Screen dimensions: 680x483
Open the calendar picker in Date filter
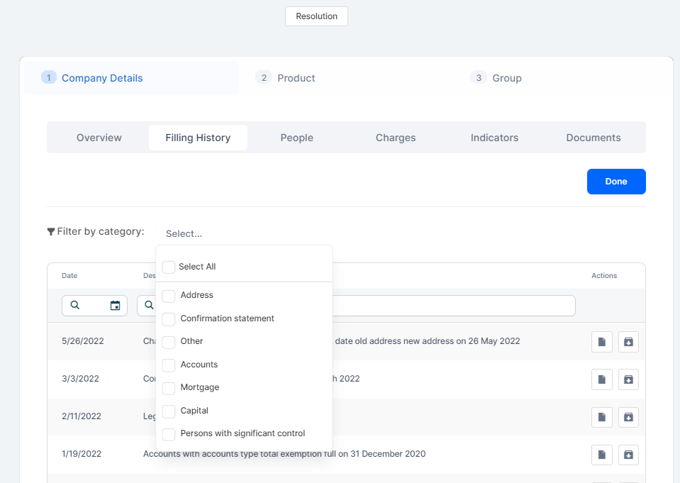[x=115, y=306]
